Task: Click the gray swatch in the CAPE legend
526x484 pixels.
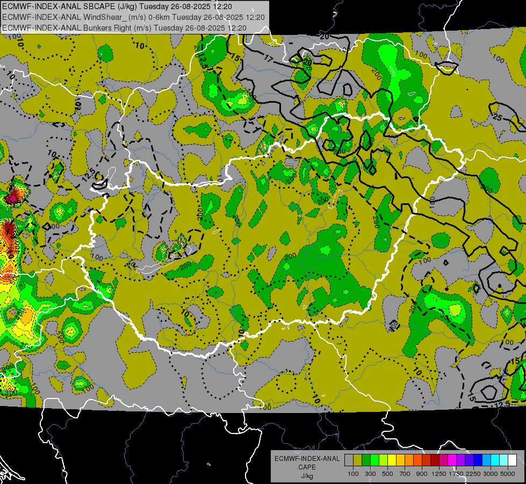Action: pos(349,460)
